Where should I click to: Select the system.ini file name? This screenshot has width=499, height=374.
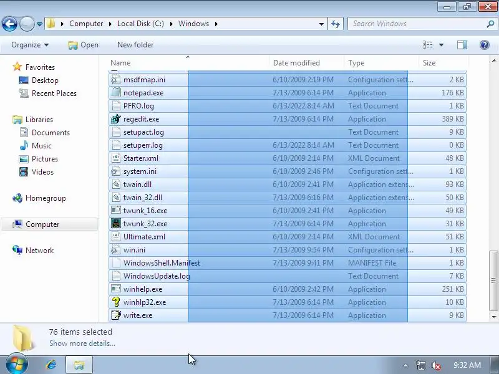[x=140, y=171]
